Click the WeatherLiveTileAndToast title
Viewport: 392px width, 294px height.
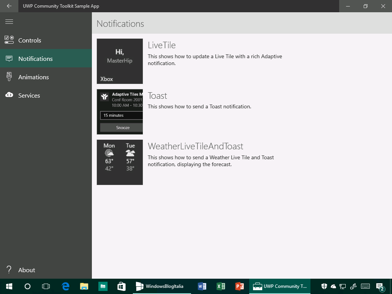click(x=195, y=146)
